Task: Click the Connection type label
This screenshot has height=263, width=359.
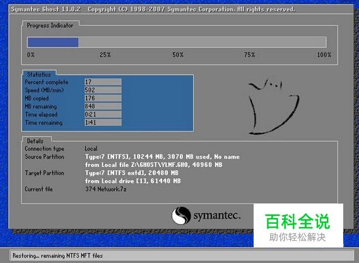Action: point(44,149)
